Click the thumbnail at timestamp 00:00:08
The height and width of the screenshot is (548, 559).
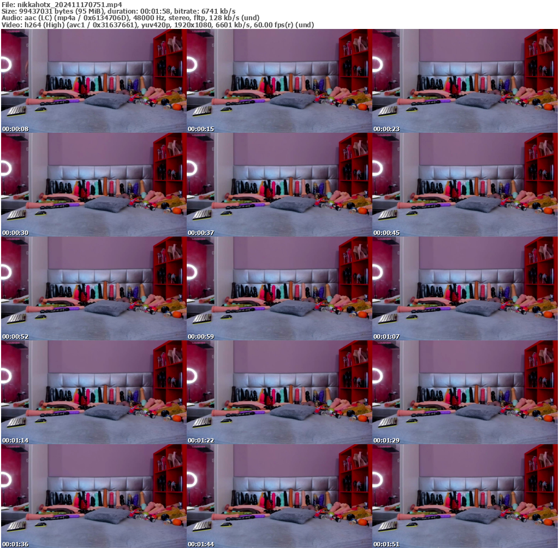pyautogui.click(x=93, y=81)
